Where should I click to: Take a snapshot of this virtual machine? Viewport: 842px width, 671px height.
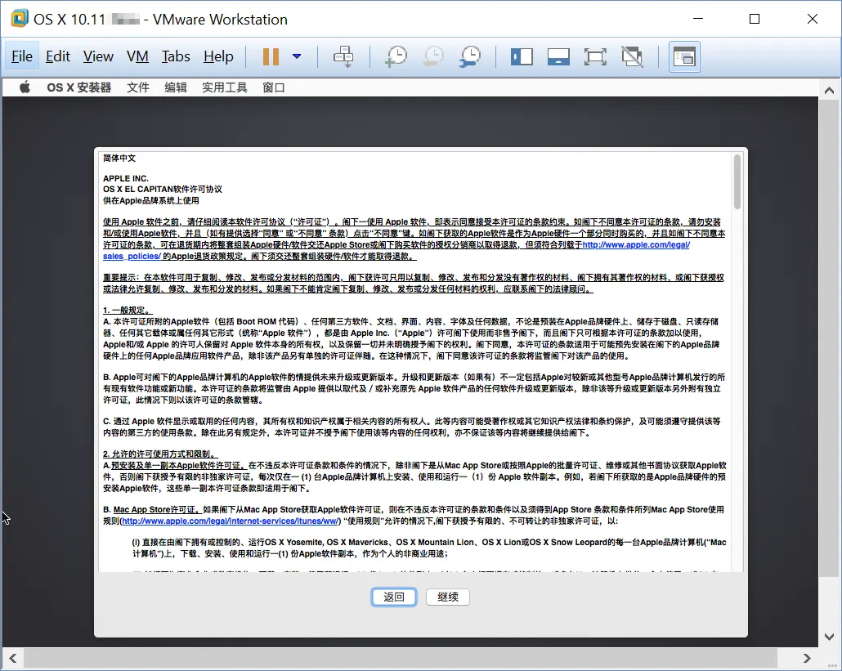tap(396, 56)
